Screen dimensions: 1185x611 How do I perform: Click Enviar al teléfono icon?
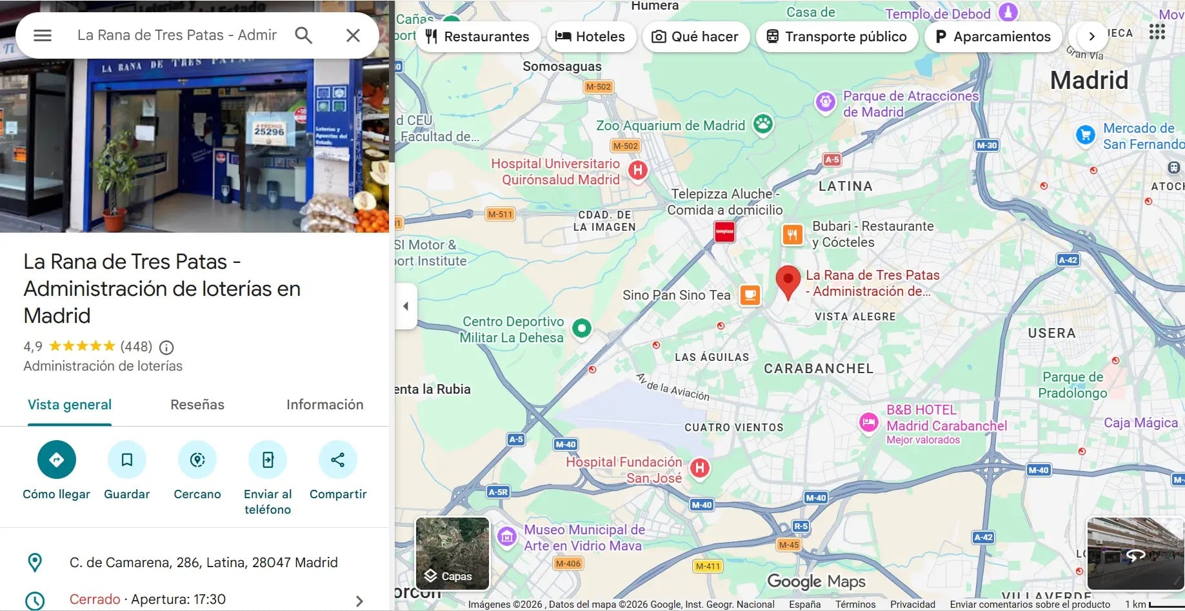[x=268, y=460]
